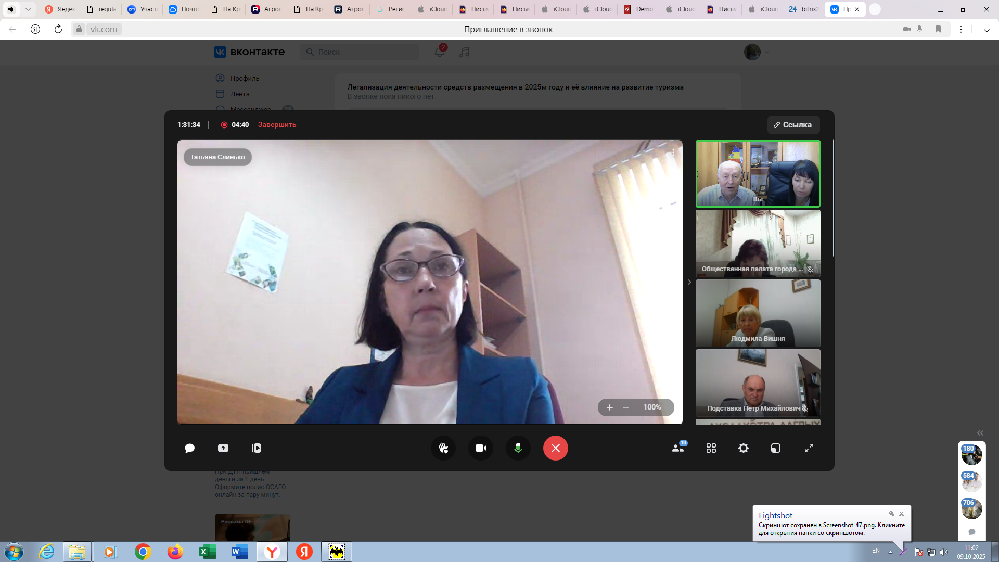Open the browser tab list dropdown
Screen dimensions: 999x562
click(28, 9)
